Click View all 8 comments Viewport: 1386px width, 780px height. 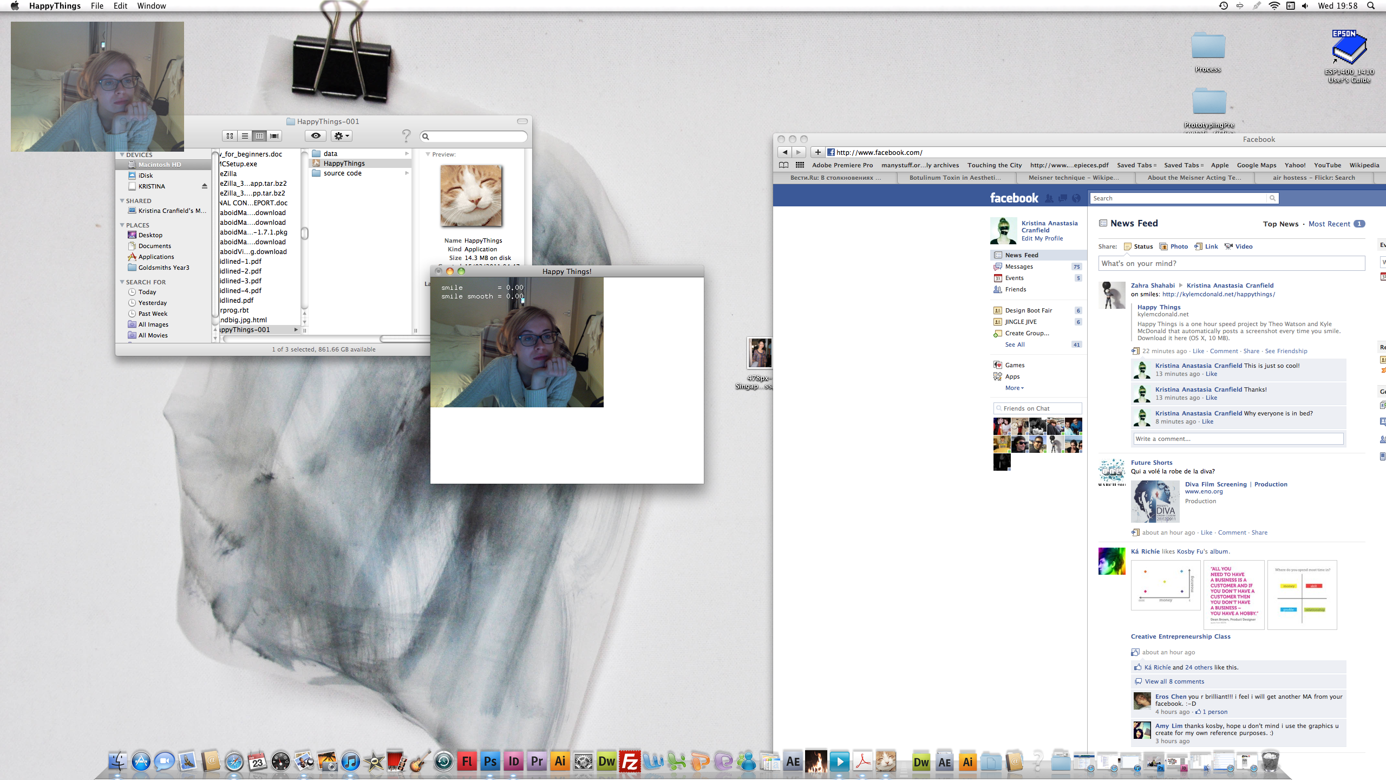click(x=1174, y=681)
